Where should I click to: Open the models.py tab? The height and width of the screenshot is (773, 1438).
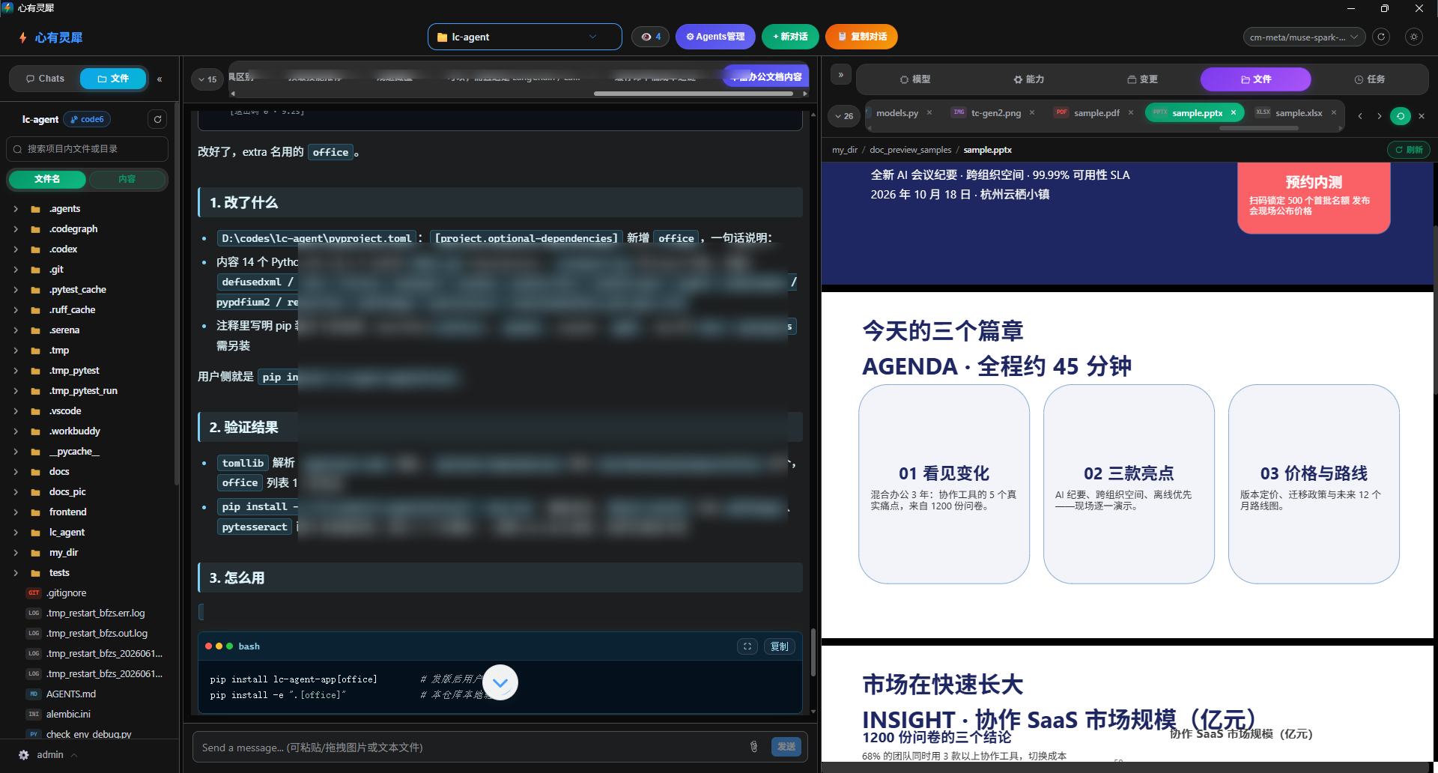tap(897, 113)
